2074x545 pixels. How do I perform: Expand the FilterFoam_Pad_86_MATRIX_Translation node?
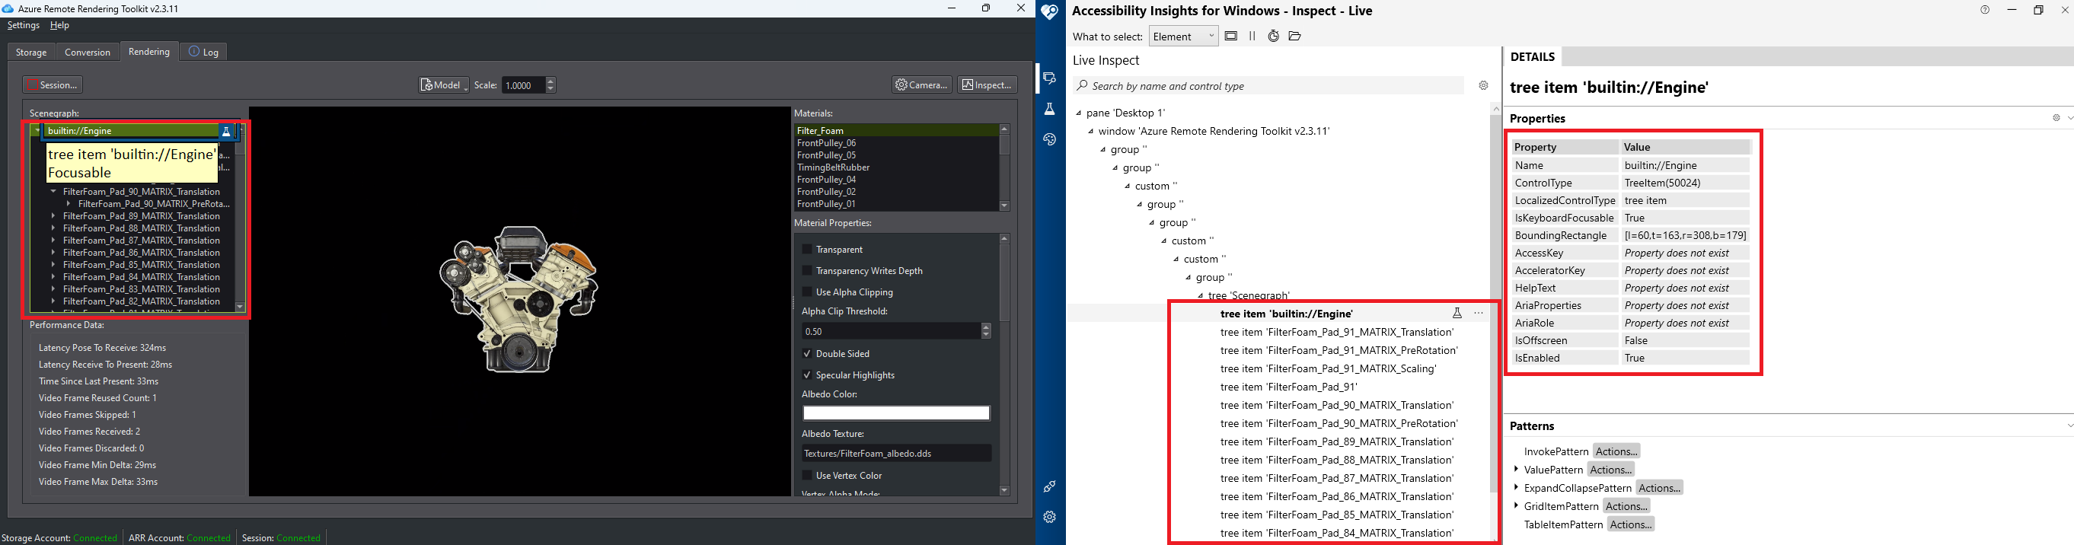53,253
